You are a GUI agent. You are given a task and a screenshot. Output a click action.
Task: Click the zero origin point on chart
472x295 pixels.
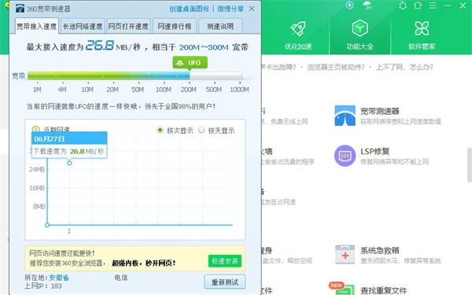(47, 225)
